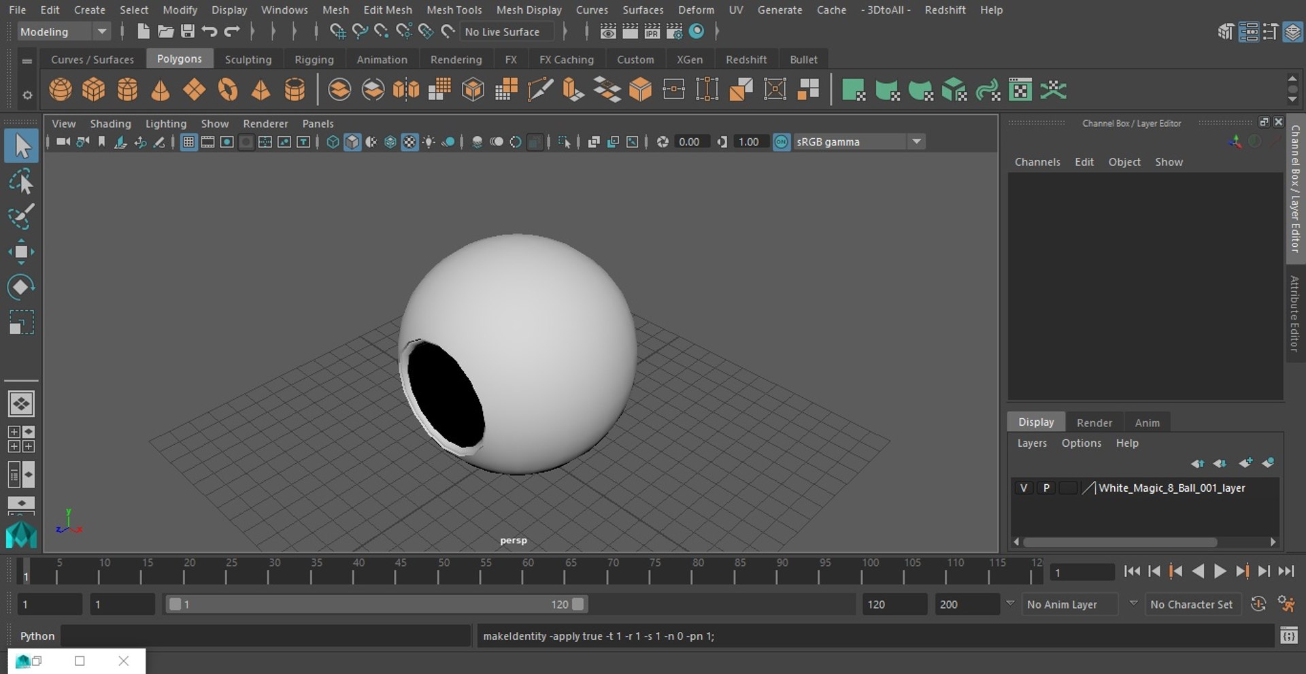Screen dimensions: 1306x674
Task: Click the IPR render icon
Action: tap(652, 31)
